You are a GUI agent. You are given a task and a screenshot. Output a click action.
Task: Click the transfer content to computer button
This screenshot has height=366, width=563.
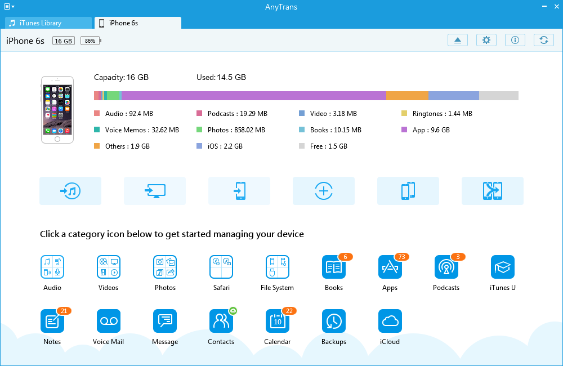(155, 191)
